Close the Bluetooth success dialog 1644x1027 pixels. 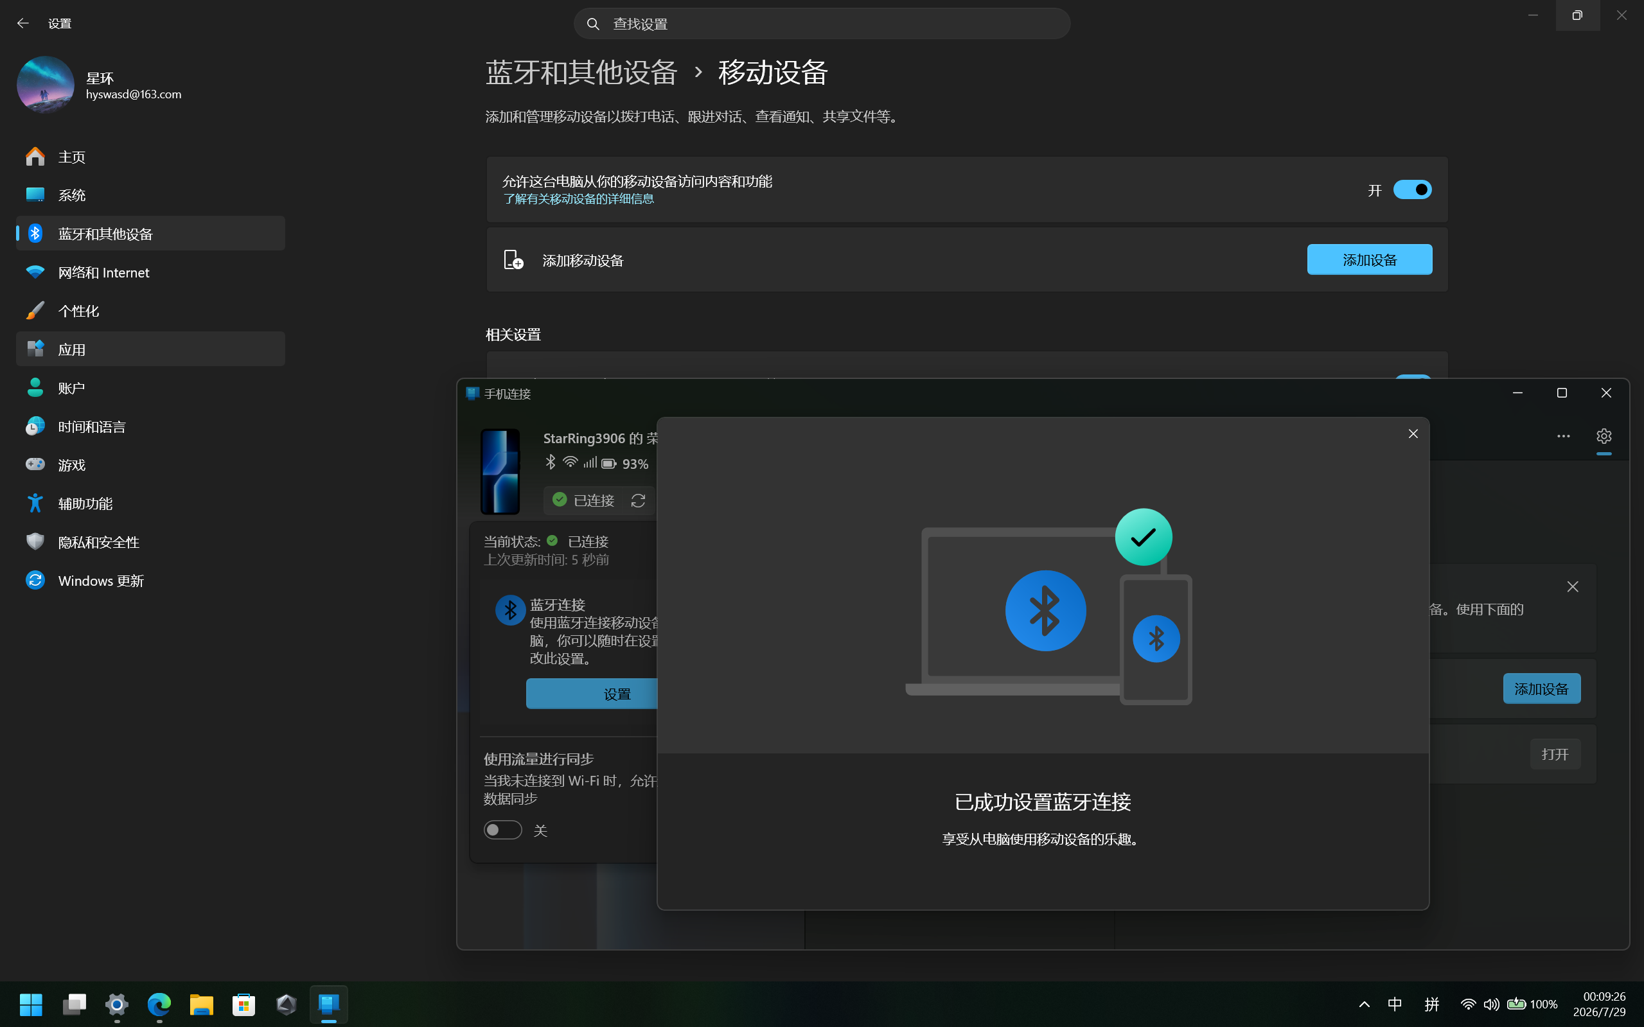tap(1413, 434)
